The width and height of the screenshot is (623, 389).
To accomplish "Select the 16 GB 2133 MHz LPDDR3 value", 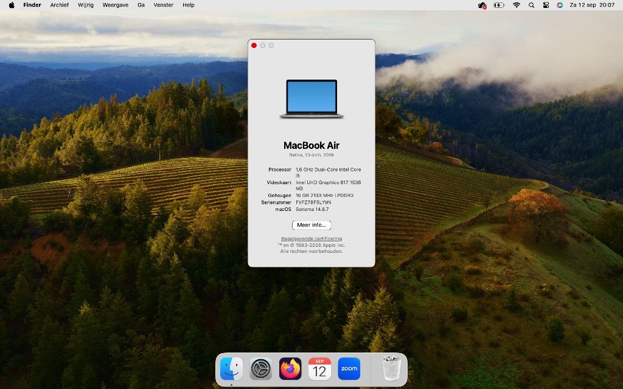I will [324, 195].
